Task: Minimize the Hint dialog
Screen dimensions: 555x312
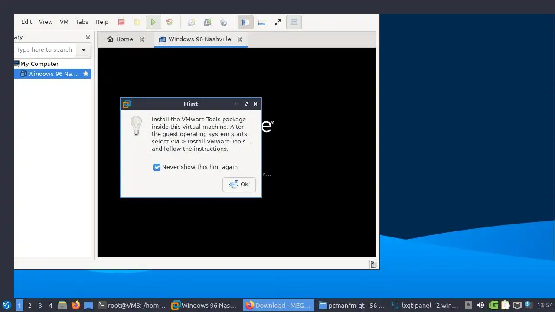Action: [237, 104]
